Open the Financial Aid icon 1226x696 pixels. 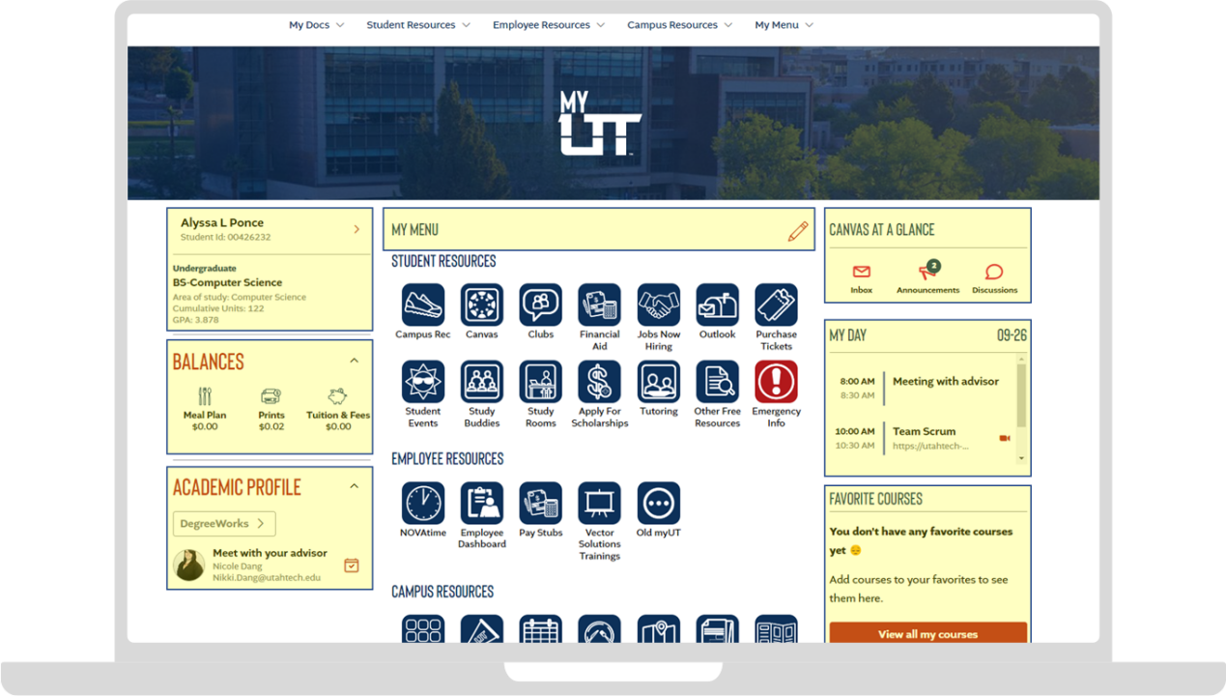(599, 305)
